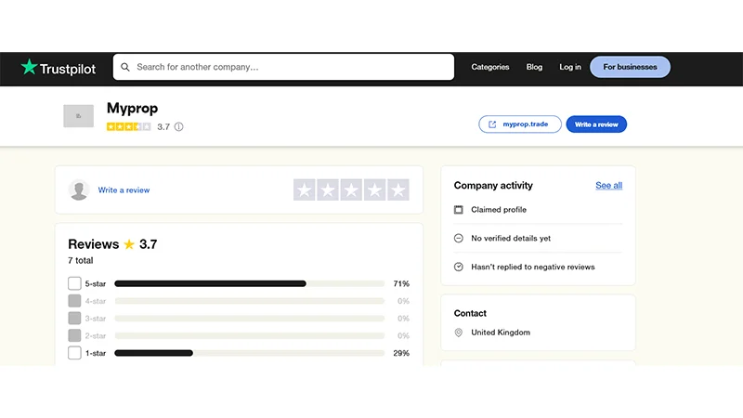Select the first star in rating widget
Viewport: 743px width, 418px height.
pos(305,190)
